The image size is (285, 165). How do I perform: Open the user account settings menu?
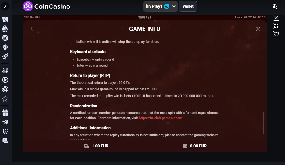275,6
